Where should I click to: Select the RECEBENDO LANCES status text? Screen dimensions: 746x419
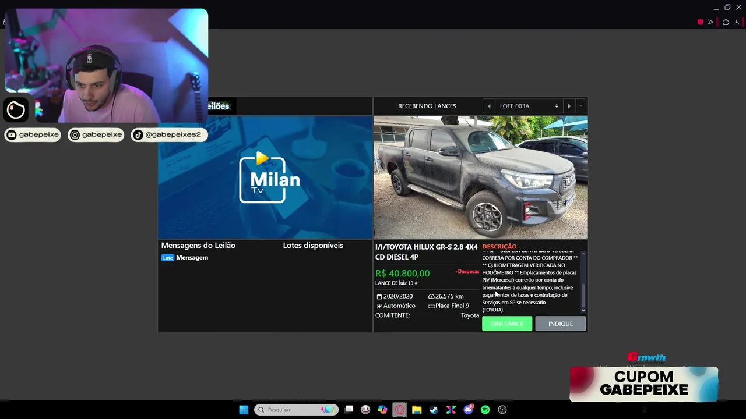pyautogui.click(x=427, y=106)
